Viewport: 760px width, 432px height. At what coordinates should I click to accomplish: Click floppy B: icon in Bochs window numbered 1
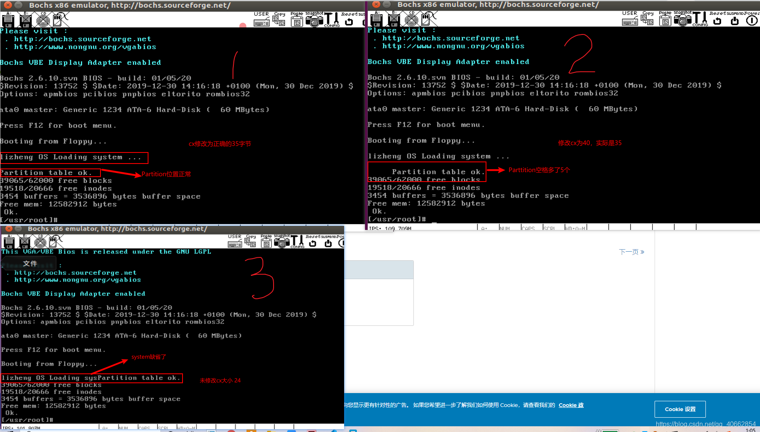[x=25, y=20]
